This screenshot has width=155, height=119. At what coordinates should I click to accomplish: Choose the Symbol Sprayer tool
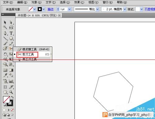5,81
